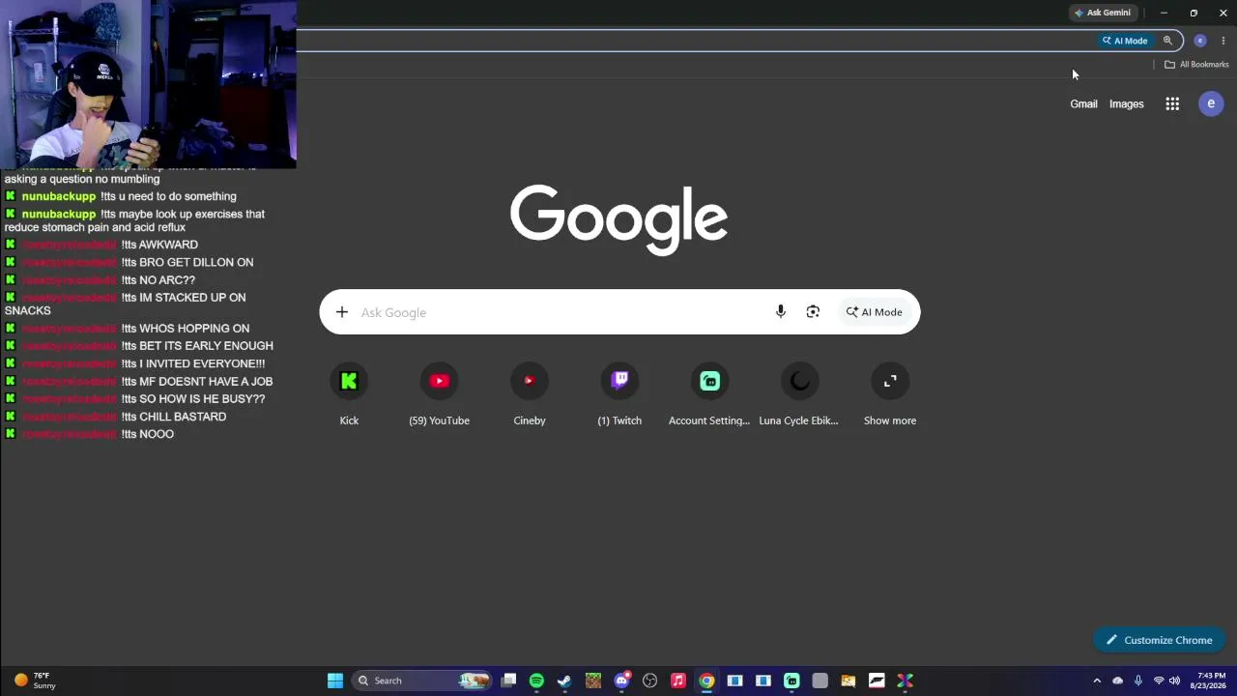Screen dimensions: 1237x696
Task: Click chat message "!tts BET ITS EARLY ENOUGH"
Action: coord(197,346)
